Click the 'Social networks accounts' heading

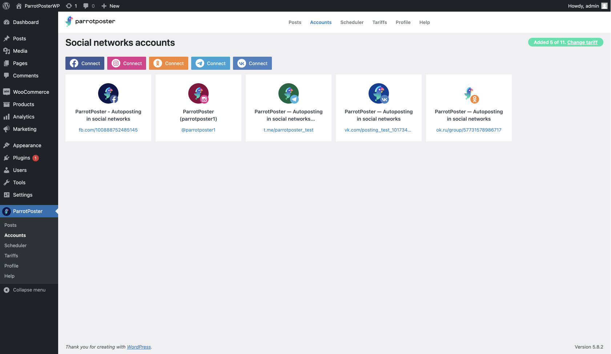pyautogui.click(x=120, y=43)
